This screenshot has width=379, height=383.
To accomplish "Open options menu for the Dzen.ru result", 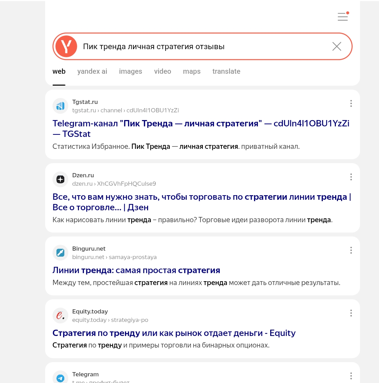I will tap(351, 177).
